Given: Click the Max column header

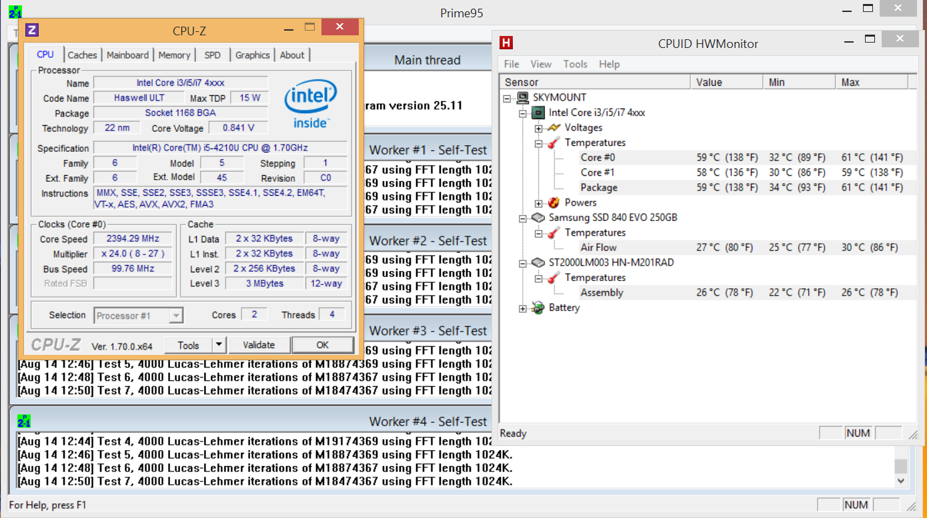Looking at the screenshot, I should click(x=872, y=83).
